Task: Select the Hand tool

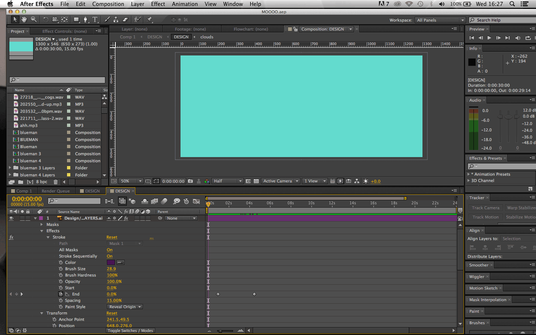Action: click(24, 19)
